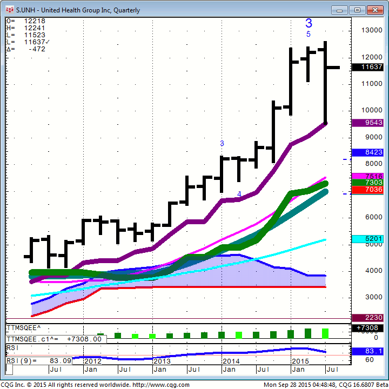Click the 3000 price scale value
Image resolution: width=389 pixels, height=389 pixels.
point(374,297)
